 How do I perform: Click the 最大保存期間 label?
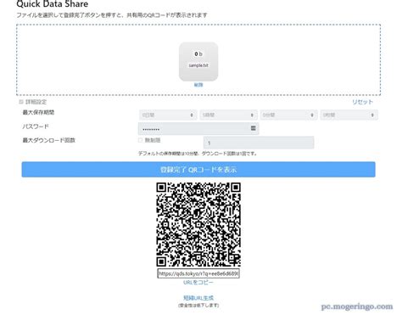[x=38, y=112]
